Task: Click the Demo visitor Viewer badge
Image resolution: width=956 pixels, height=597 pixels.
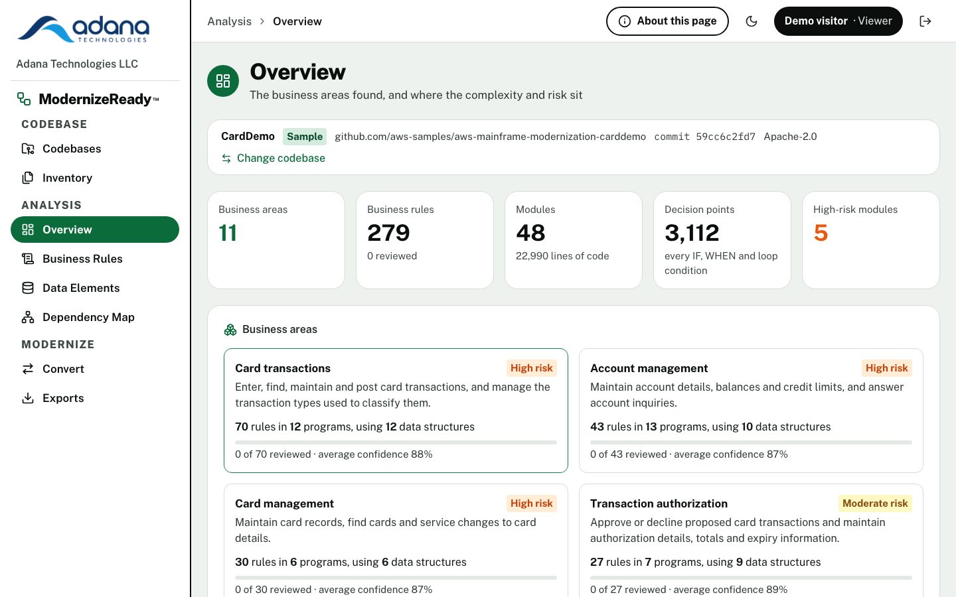Action: [838, 21]
